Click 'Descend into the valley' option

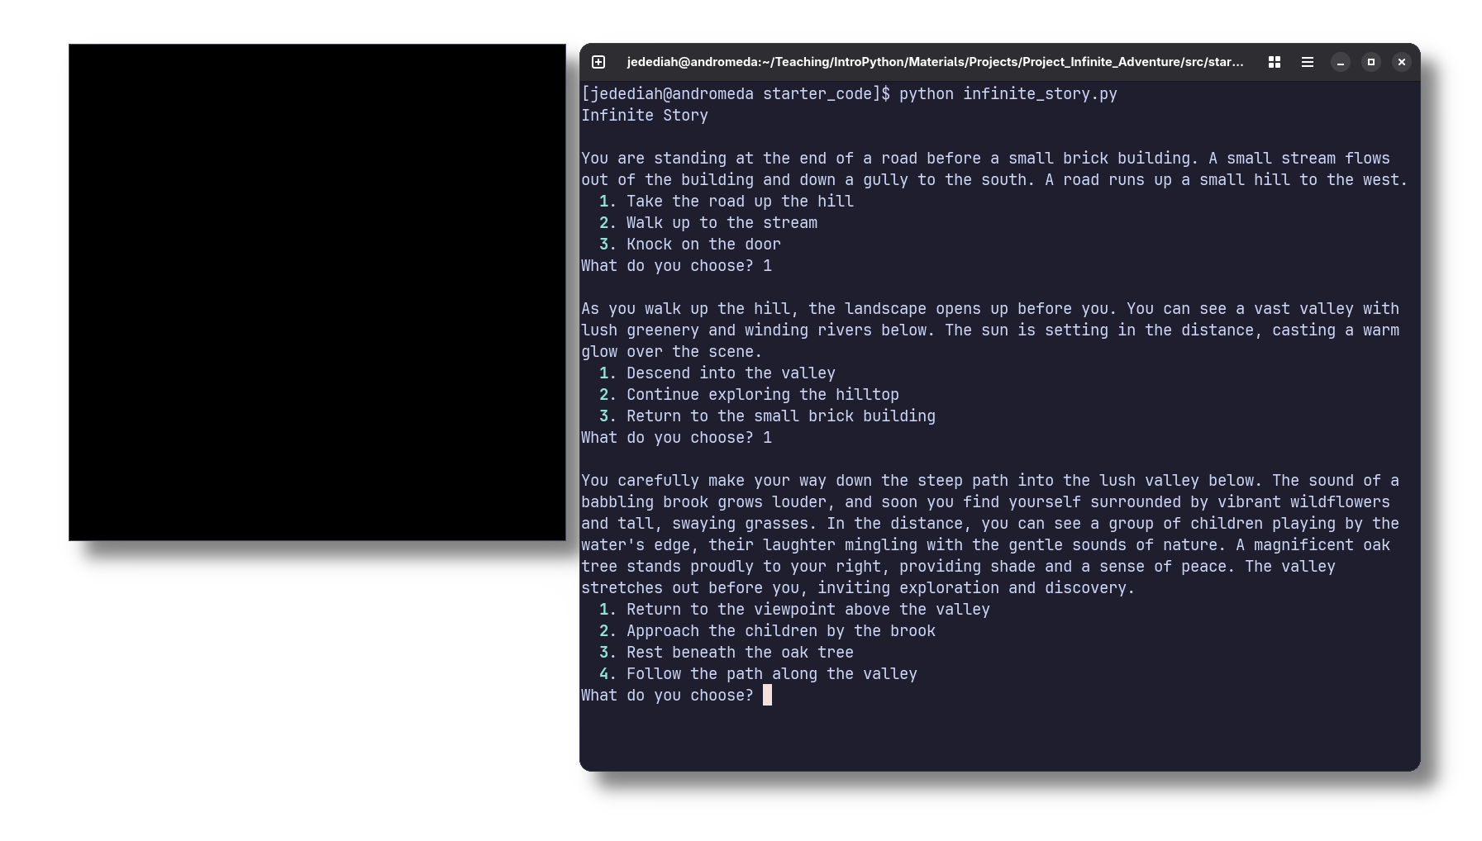tap(731, 373)
